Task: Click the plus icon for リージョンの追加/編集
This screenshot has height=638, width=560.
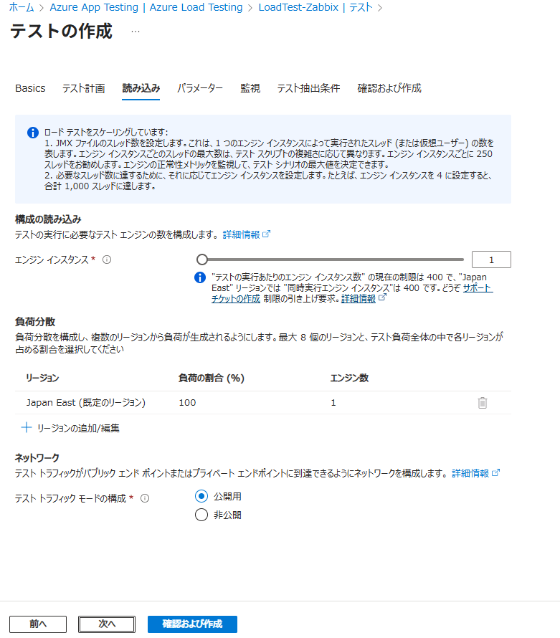Action: pyautogui.click(x=27, y=428)
